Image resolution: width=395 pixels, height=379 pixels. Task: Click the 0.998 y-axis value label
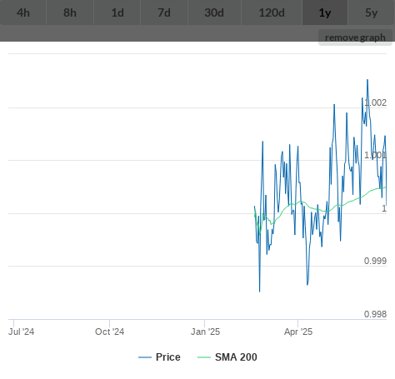tap(375, 314)
